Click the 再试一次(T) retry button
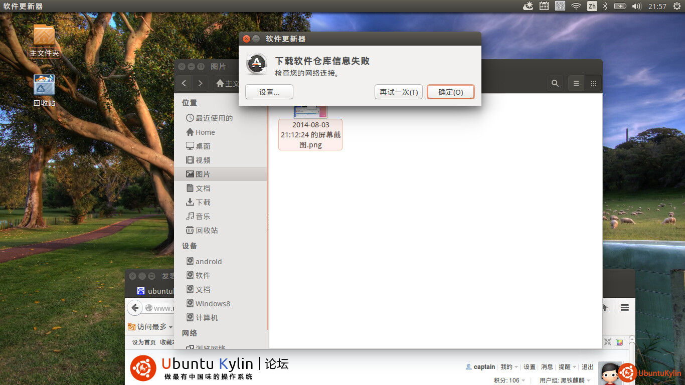 pyautogui.click(x=399, y=92)
